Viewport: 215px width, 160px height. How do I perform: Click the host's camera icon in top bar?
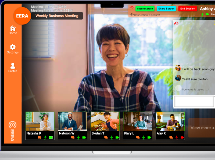tap(207, 15)
